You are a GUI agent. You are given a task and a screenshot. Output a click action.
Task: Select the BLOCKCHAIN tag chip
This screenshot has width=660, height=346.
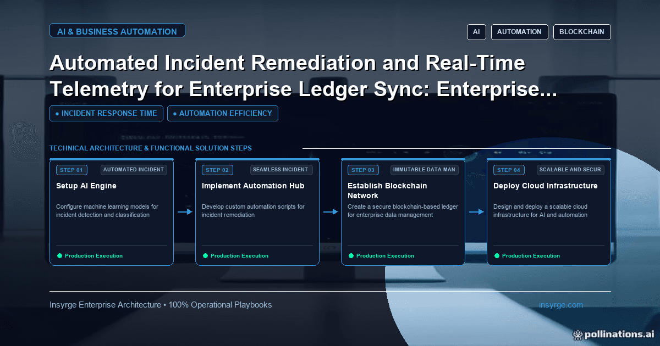coord(582,32)
